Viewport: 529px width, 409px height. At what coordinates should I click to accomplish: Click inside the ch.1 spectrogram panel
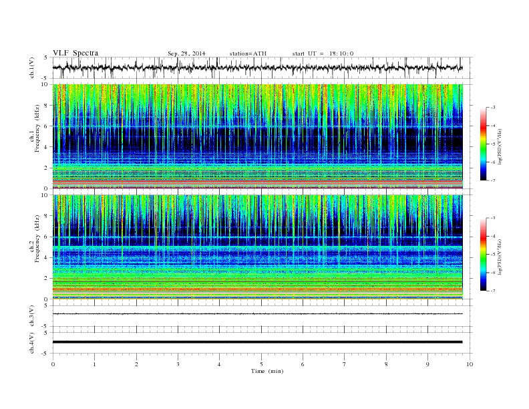(x=257, y=136)
